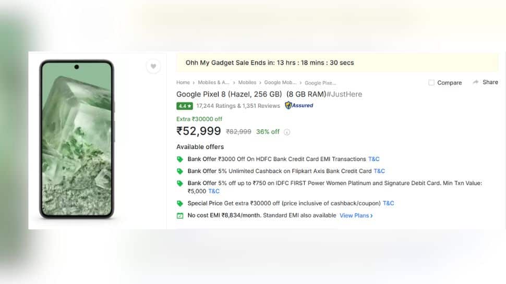Click the 4.4 star rating badge
Viewport: 506px width, 284px height.
click(185, 106)
